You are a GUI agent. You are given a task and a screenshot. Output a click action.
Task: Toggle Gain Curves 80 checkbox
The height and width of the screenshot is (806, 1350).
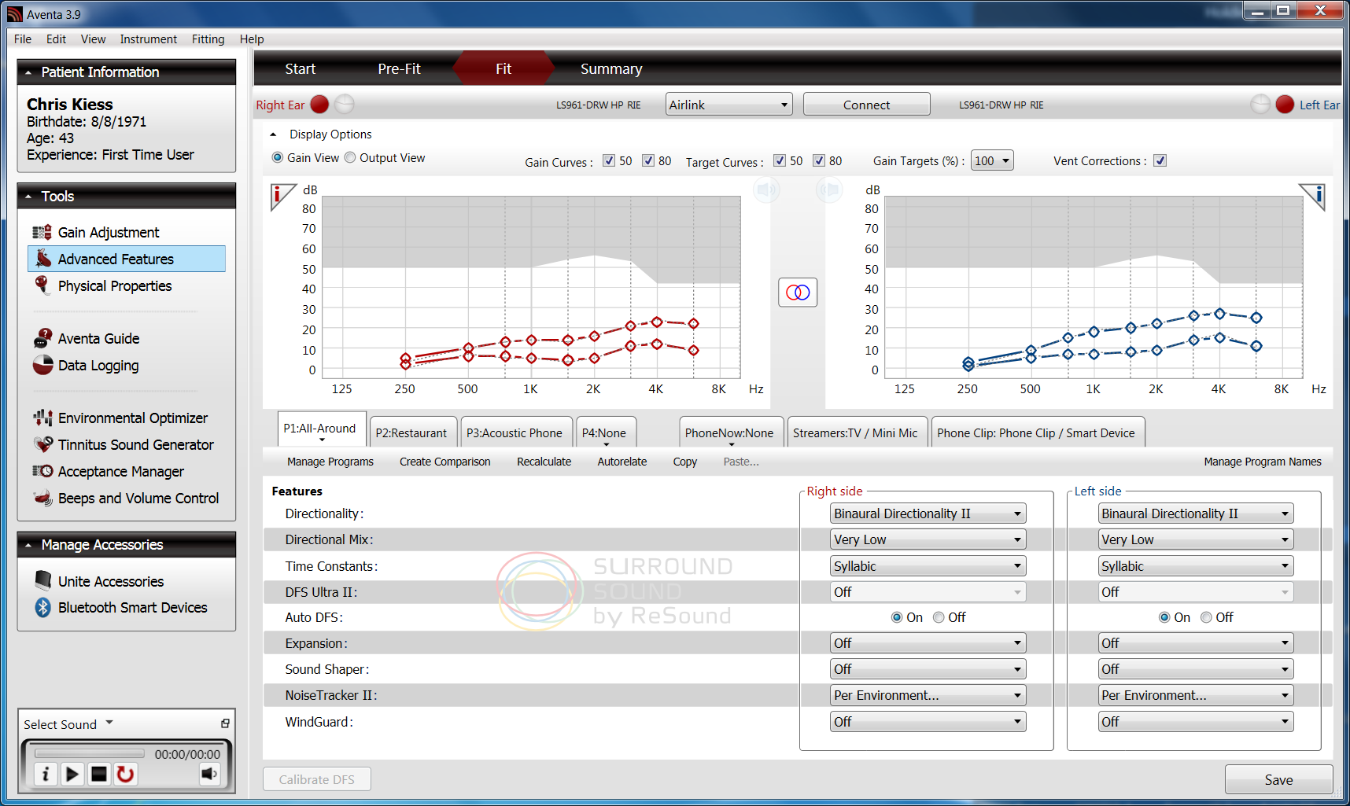point(648,160)
